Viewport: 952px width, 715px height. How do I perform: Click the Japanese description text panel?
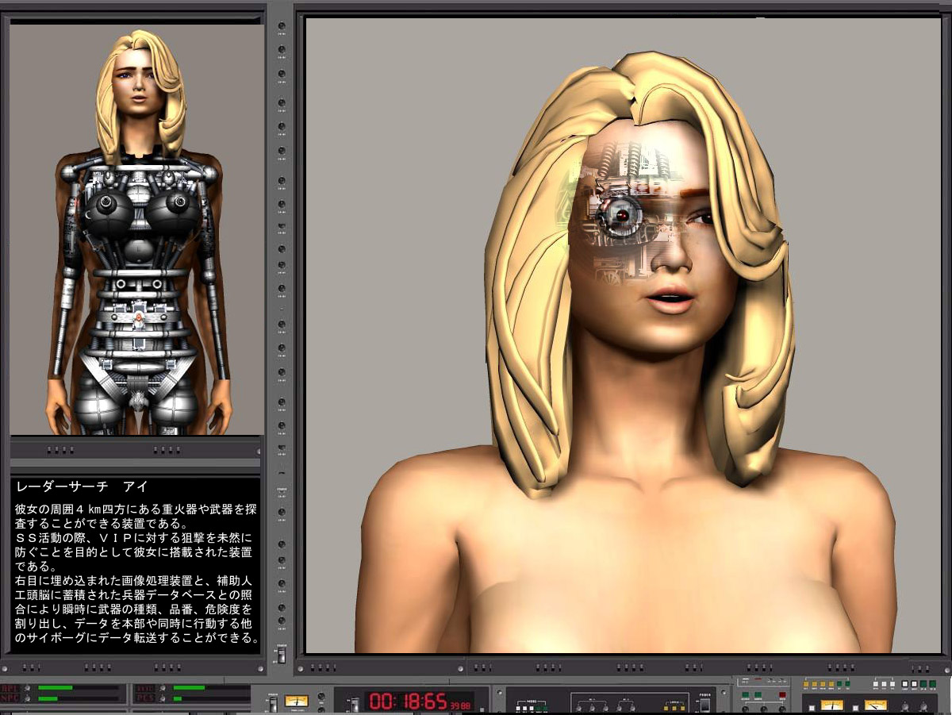click(x=136, y=566)
